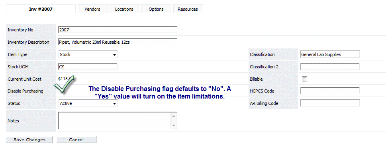Screen dimensions: 386x149
Task: Click the Notes scrollbar down arrow
Action: 174,125
